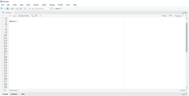
Task: Click the New File green plus icon
Action: pyautogui.click(x=2, y=8)
